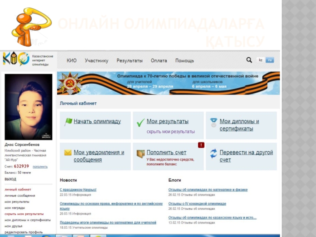Viewport: 316px width, 237px height.
Task: Click the Баланс: 50 тенге text
Action: point(17,173)
